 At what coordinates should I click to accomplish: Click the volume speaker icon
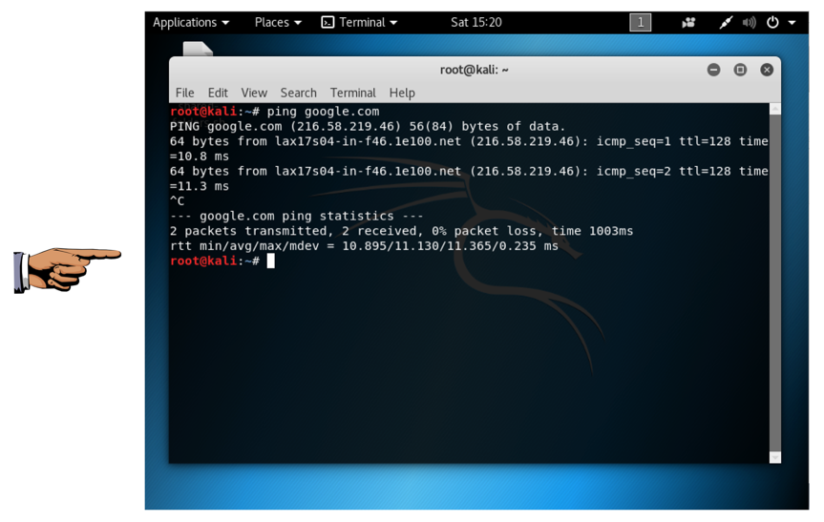coord(749,23)
